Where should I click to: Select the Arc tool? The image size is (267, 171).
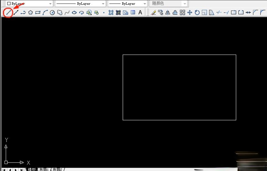(x=45, y=13)
